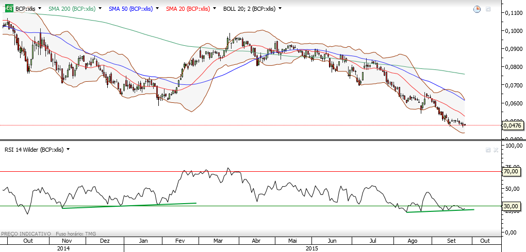Expand the RSI 14 Wilder dropdown arrow

click(68, 149)
